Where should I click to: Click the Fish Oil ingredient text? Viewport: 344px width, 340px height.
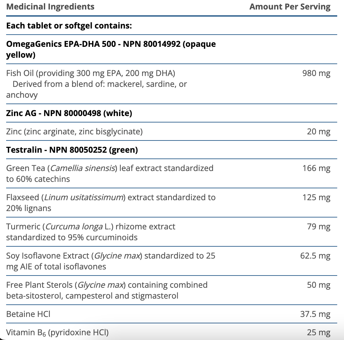91,73
